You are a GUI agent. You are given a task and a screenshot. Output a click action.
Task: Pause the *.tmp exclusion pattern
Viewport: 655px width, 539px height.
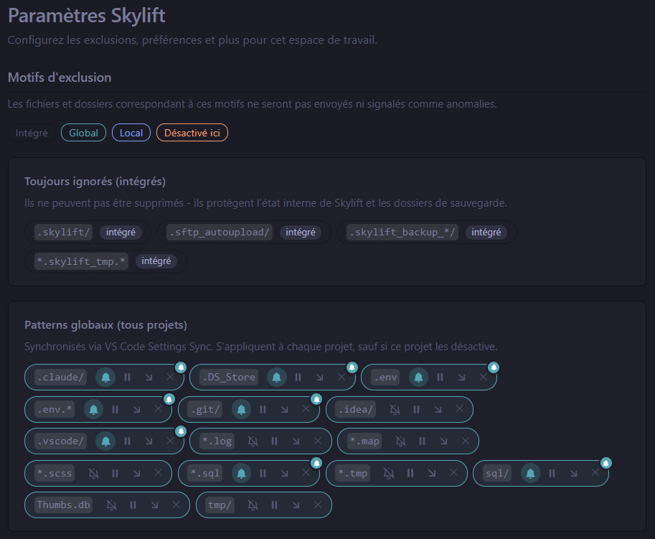[x=410, y=474]
